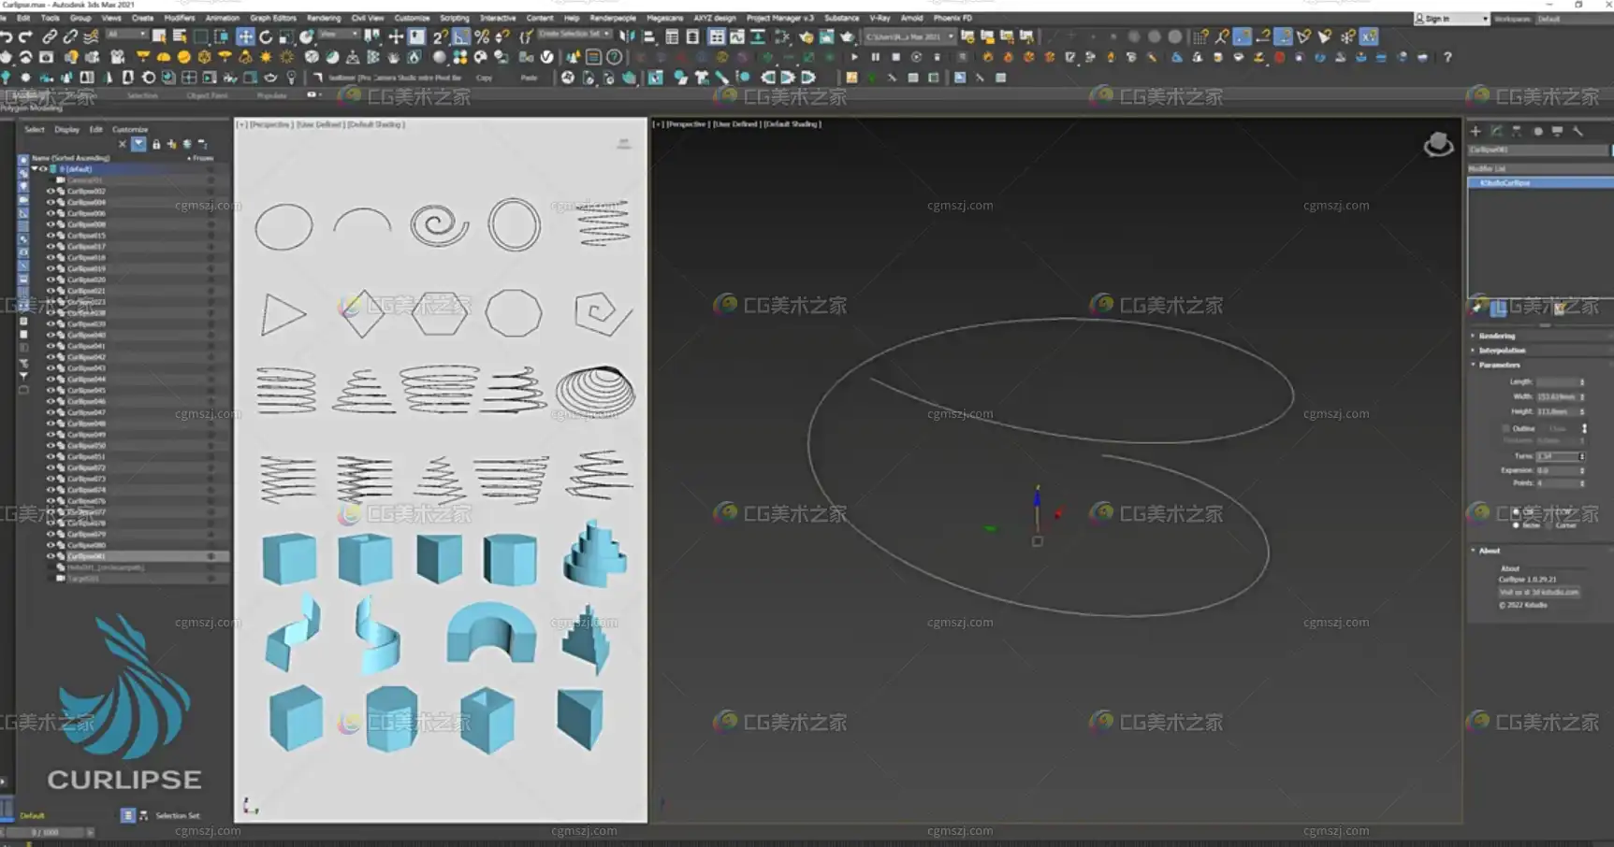Screen dimensions: 1614x847
Task: Click the stop button in simulation toolbar
Action: click(x=895, y=57)
